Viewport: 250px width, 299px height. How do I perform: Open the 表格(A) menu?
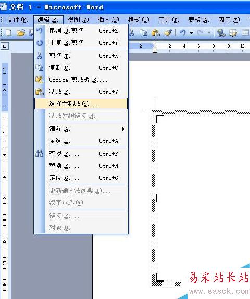[x=199, y=20]
